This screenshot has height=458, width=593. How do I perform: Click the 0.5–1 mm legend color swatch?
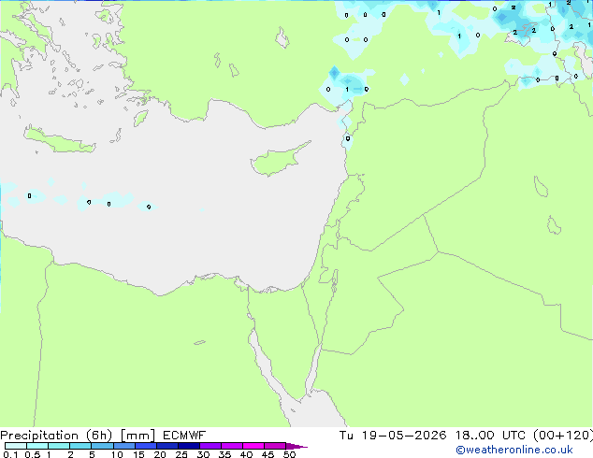click(37, 446)
